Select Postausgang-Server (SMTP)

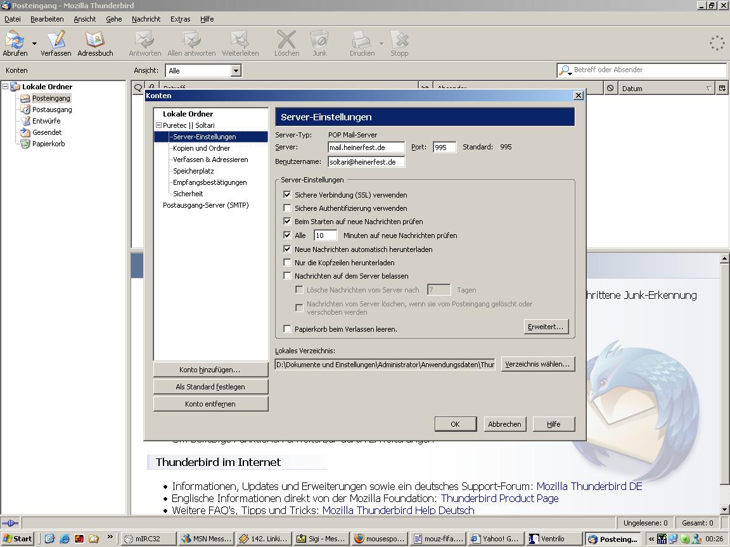(206, 205)
